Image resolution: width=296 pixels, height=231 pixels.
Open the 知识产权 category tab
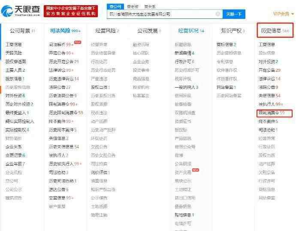[233, 31]
